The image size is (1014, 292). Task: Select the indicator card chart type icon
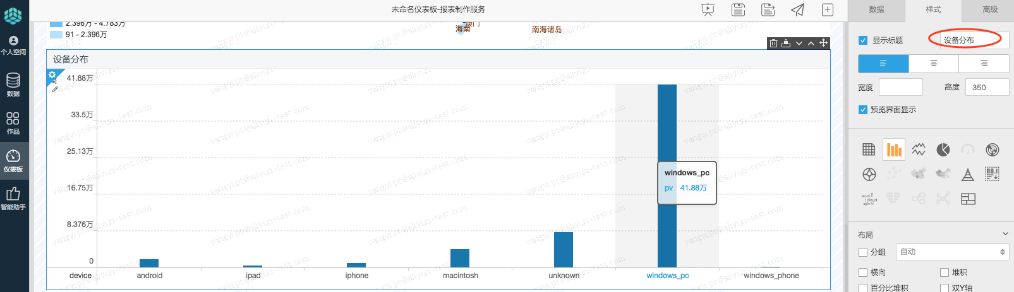pyautogui.click(x=993, y=174)
